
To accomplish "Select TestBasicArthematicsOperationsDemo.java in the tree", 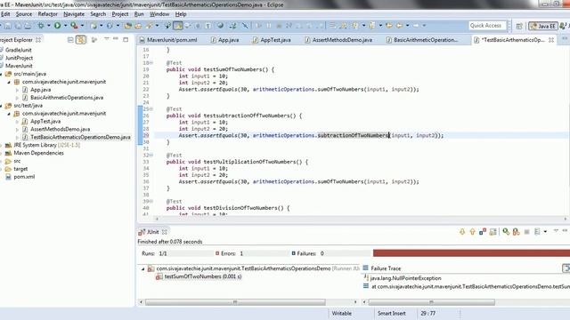I will 80,137.
